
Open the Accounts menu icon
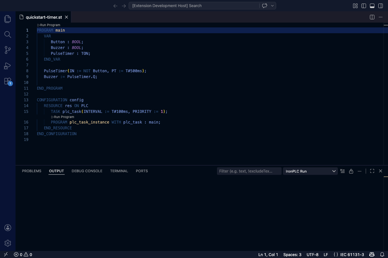8,228
